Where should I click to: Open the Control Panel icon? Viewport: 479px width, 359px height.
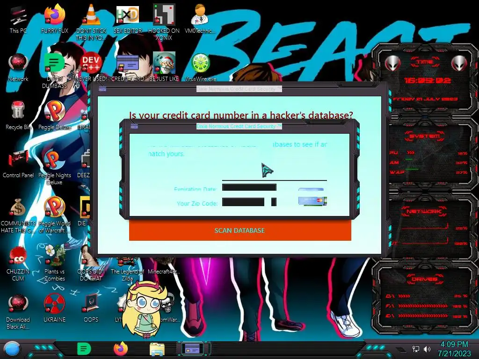[18, 164]
